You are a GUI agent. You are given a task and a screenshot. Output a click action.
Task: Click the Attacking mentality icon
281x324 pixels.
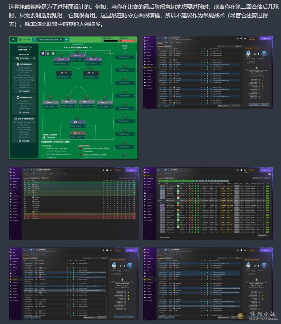(x=18, y=58)
